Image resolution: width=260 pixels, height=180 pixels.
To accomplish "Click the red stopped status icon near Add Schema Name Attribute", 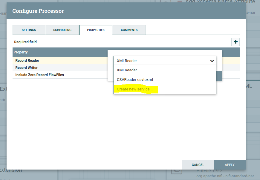I will click(180, 2).
